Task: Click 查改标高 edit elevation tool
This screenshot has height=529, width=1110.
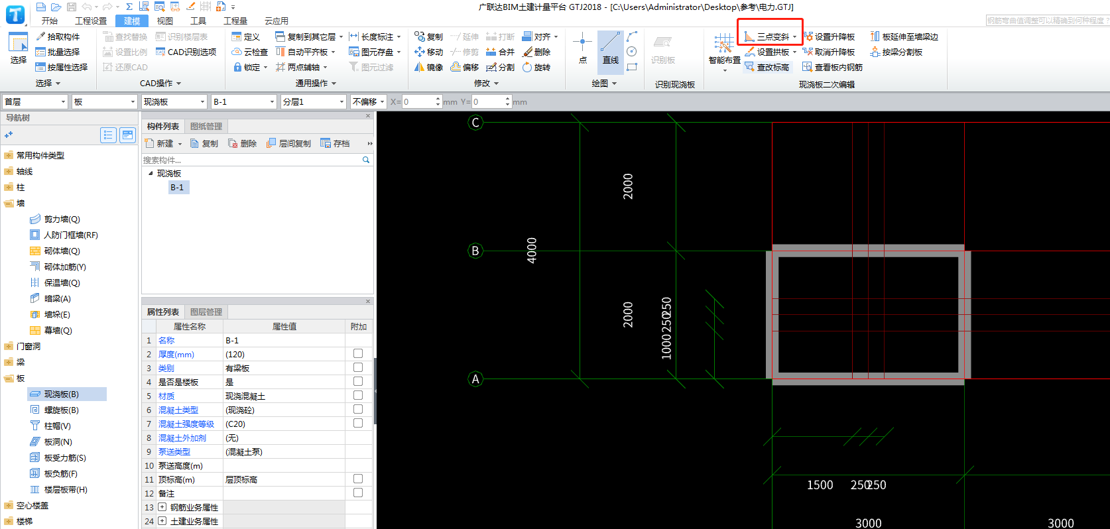Action: (x=767, y=67)
